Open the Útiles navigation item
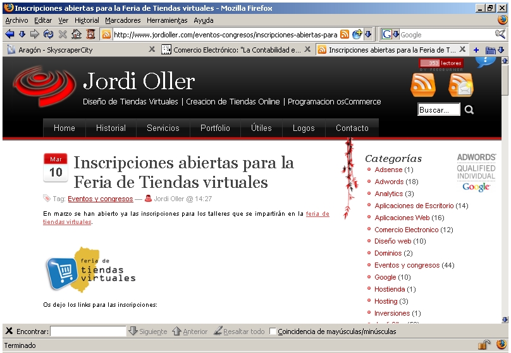 click(x=261, y=128)
